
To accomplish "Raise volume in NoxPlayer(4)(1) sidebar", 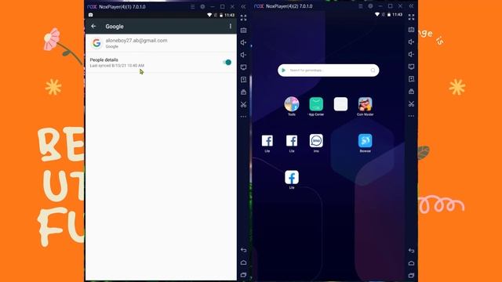I will pos(244,42).
